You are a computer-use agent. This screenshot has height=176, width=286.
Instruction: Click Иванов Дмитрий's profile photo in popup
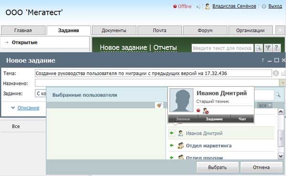pos(182,101)
